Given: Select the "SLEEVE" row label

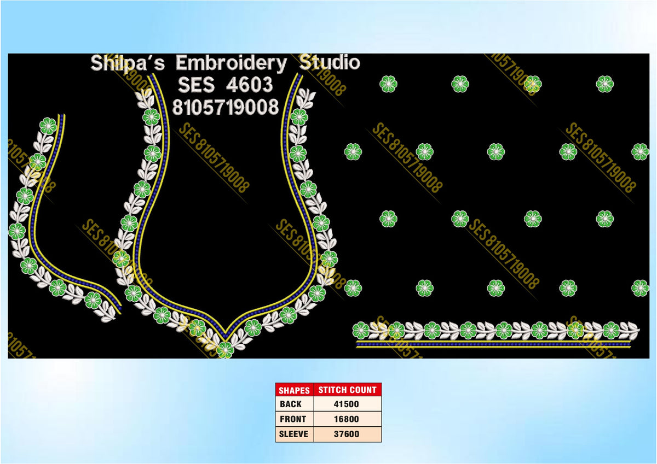Looking at the screenshot, I should pyautogui.click(x=295, y=434).
